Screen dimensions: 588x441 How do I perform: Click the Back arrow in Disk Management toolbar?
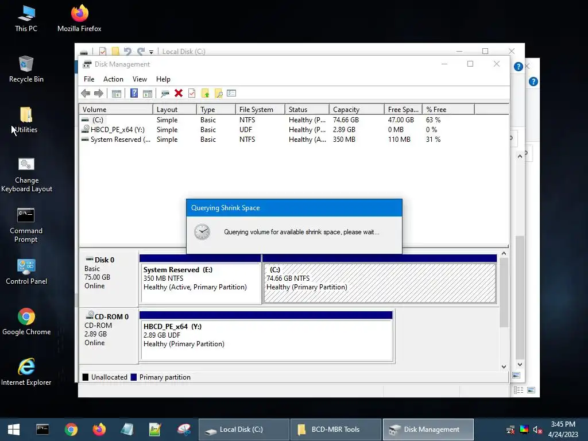pos(86,94)
